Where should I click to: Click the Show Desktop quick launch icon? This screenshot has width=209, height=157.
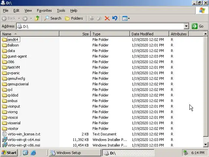pyautogui.click(x=25, y=153)
